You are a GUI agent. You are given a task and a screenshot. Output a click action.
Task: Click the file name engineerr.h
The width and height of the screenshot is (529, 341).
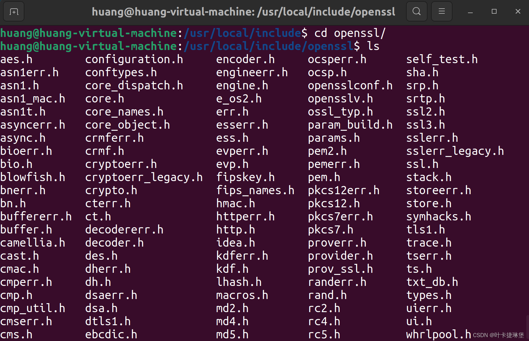(252, 72)
